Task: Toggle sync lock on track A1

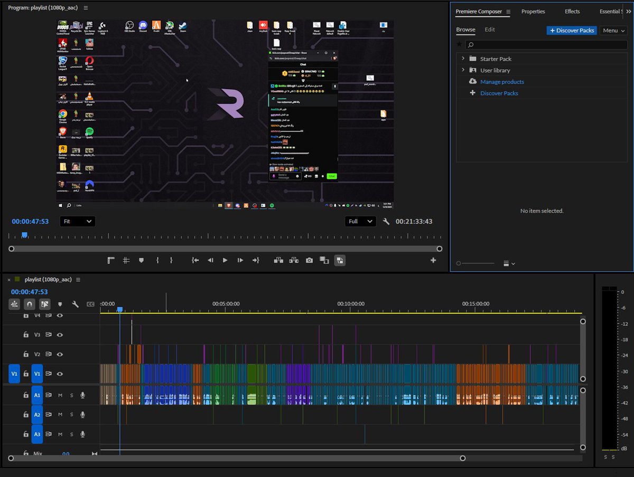Action: (49, 395)
